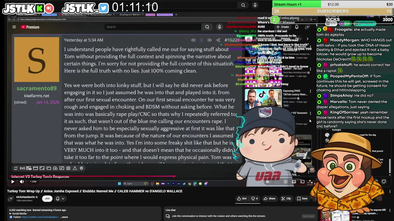Click the top overlay microphone icon

pos(255,5)
